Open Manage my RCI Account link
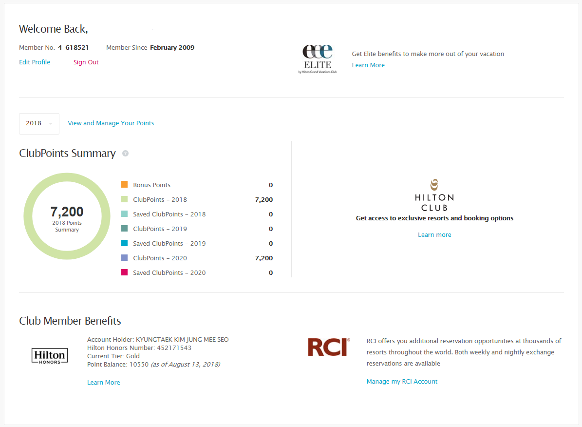The width and height of the screenshot is (582, 427). (x=402, y=381)
